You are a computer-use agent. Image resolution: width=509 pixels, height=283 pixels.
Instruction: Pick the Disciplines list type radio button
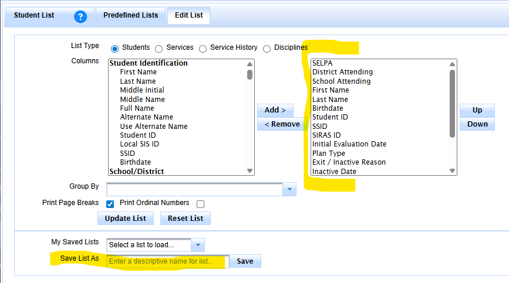(267, 49)
